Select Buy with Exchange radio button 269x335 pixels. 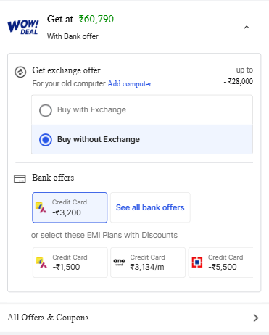(x=46, y=110)
